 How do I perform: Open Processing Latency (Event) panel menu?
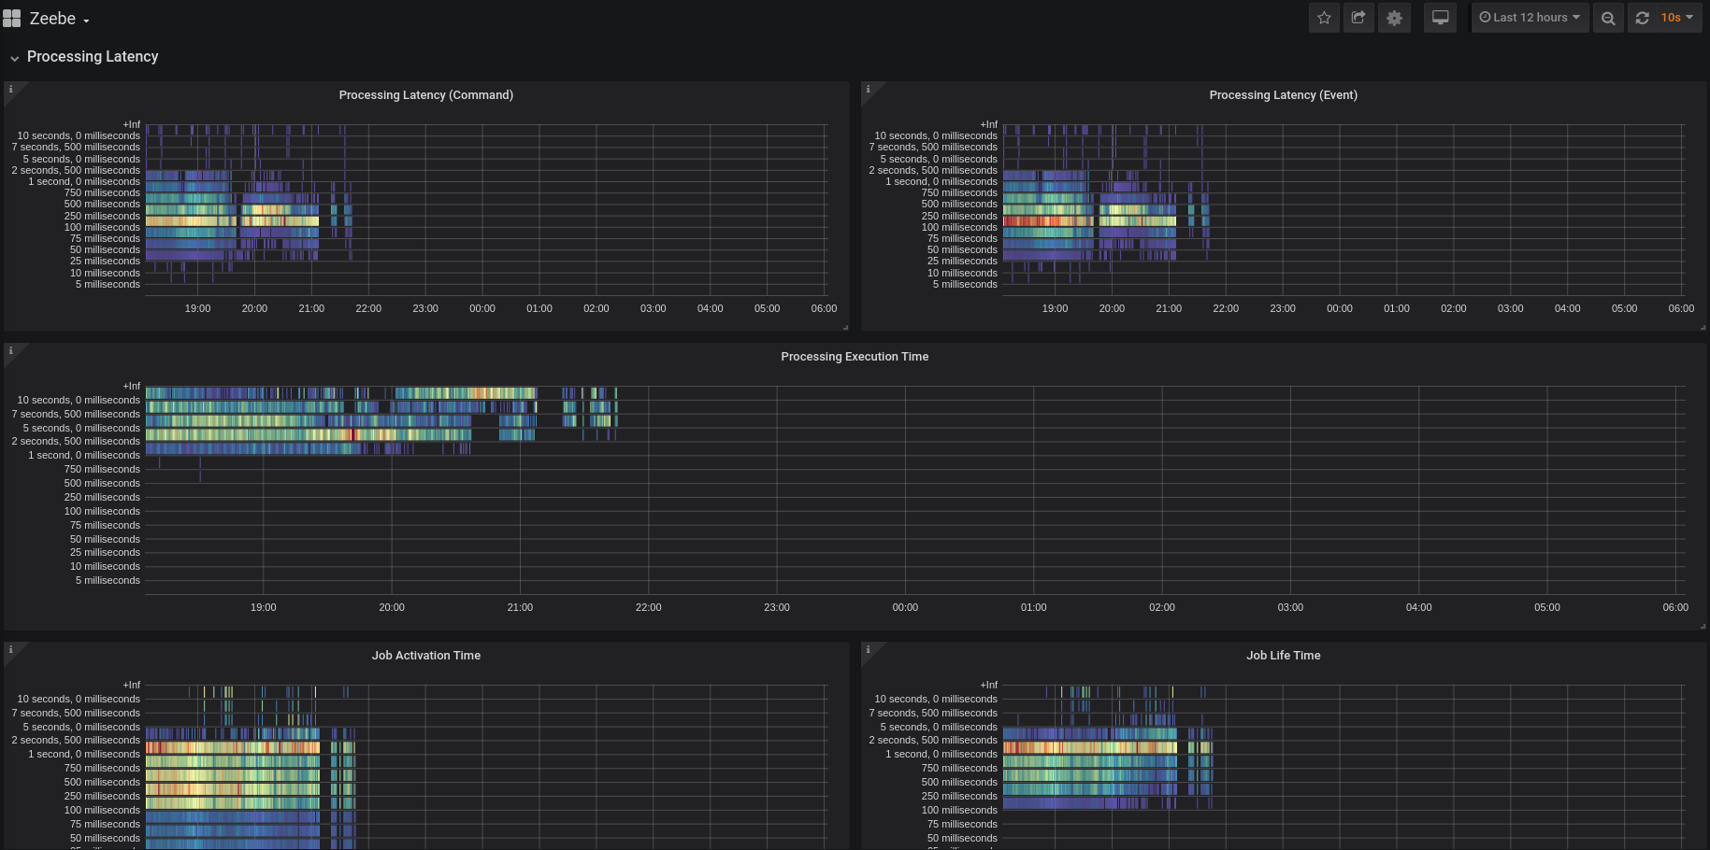[1283, 95]
